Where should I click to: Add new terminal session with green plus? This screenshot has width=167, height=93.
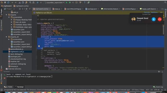tap(5, 75)
